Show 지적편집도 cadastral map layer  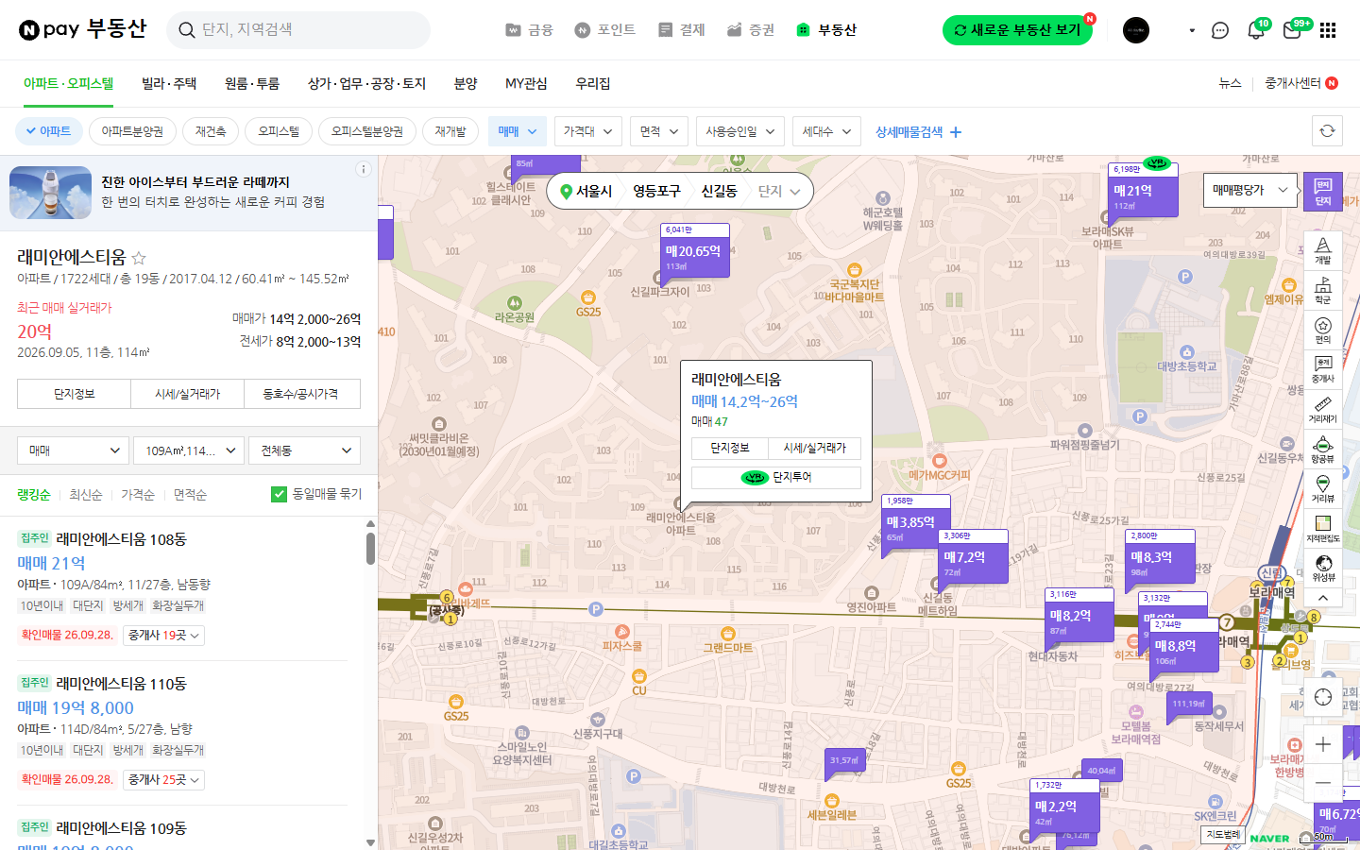[x=1323, y=529]
